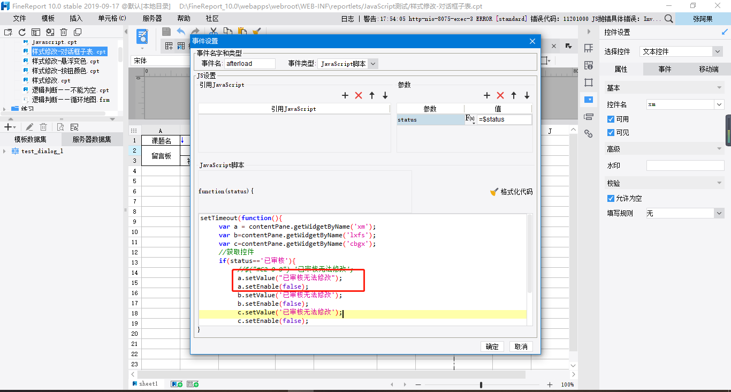This screenshot has height=392, width=731.
Task: Switch to the 事件 tab
Action: point(665,69)
